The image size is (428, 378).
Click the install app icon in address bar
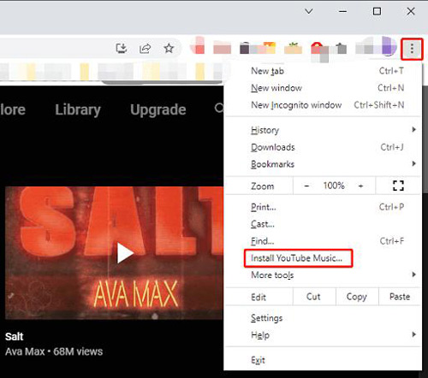click(122, 48)
